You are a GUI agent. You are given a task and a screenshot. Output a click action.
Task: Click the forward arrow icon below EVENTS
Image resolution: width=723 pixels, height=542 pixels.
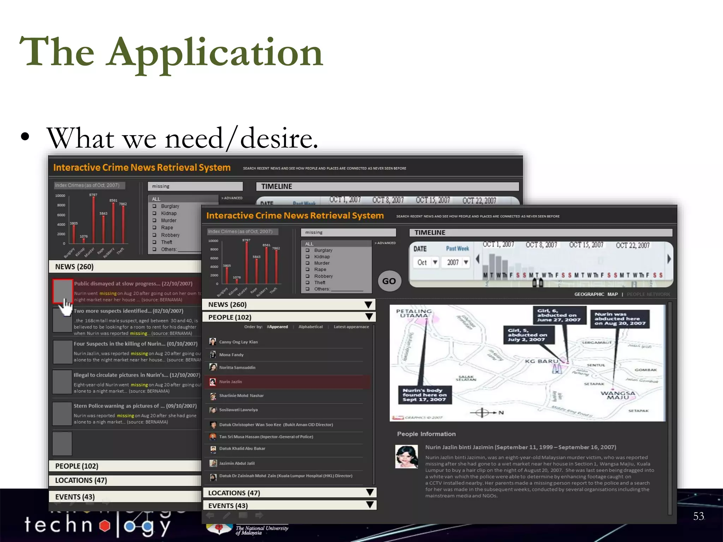click(x=259, y=515)
